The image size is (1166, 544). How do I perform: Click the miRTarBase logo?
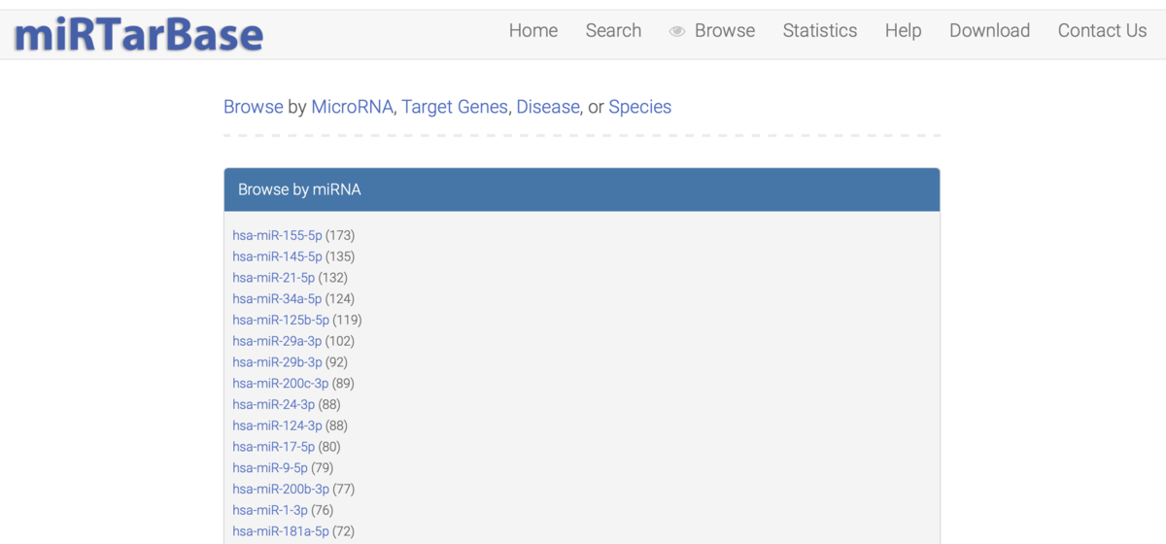pyautogui.click(x=139, y=35)
